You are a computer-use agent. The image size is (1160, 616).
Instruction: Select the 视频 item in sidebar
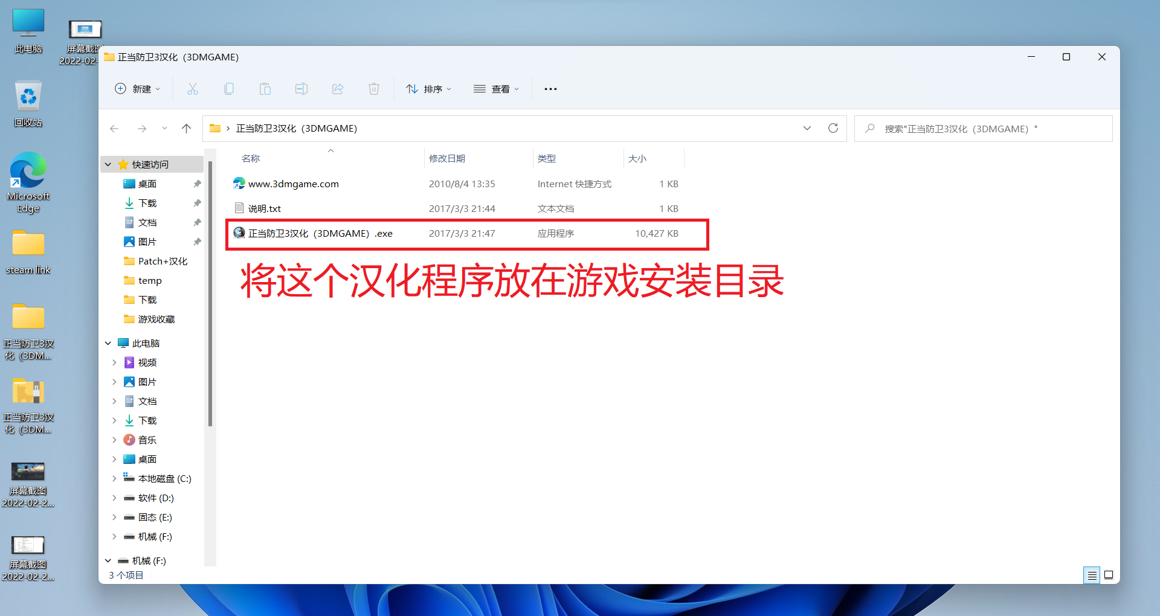click(x=147, y=362)
